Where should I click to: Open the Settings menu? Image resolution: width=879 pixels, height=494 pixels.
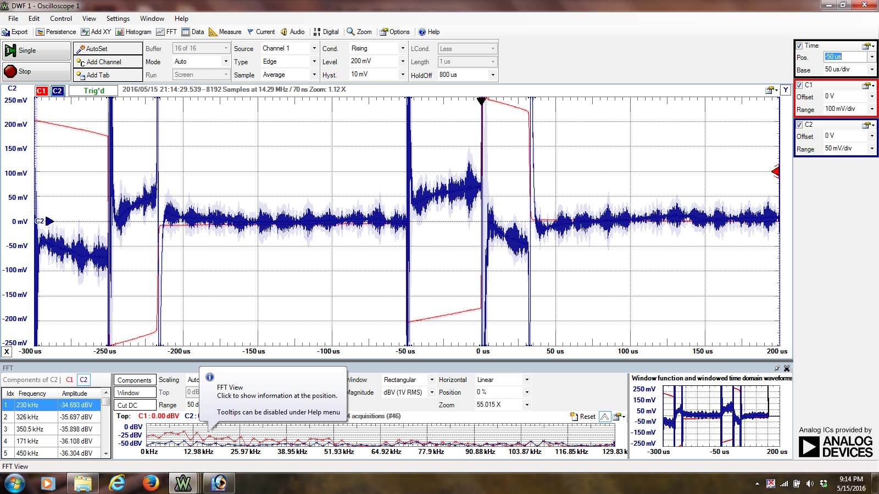point(118,18)
